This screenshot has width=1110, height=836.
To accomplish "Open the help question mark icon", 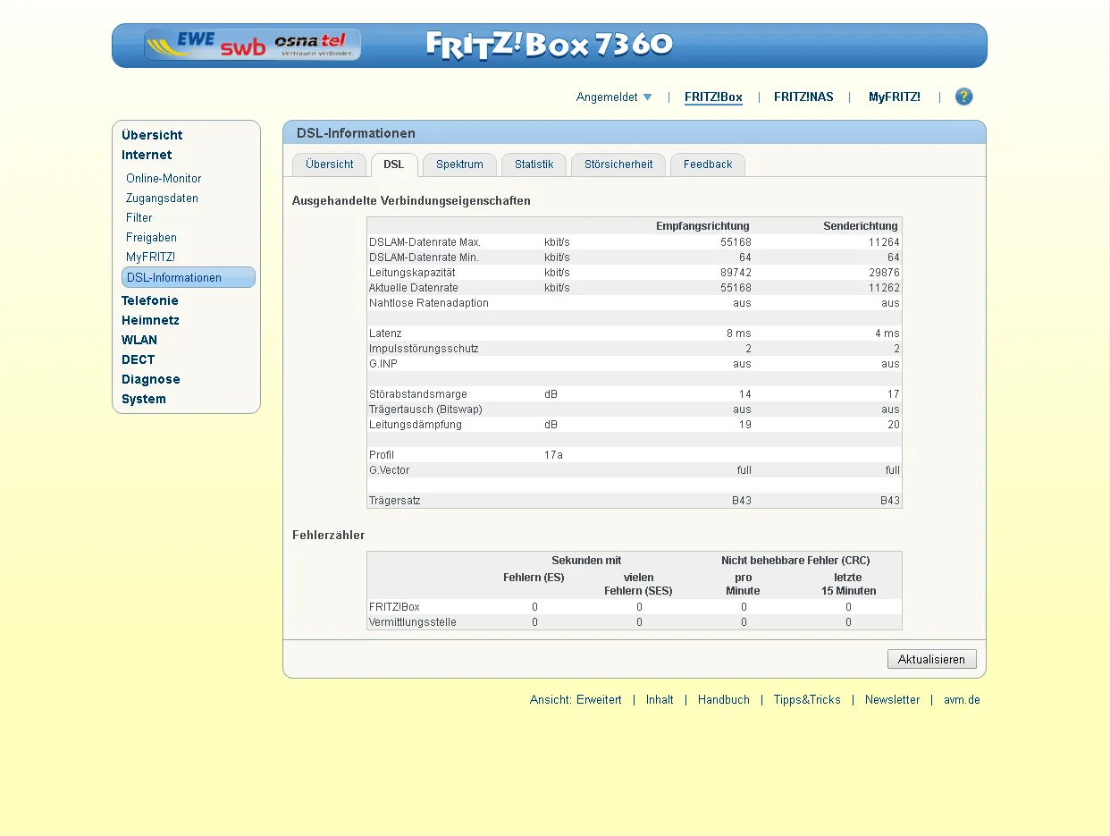I will click(x=963, y=97).
